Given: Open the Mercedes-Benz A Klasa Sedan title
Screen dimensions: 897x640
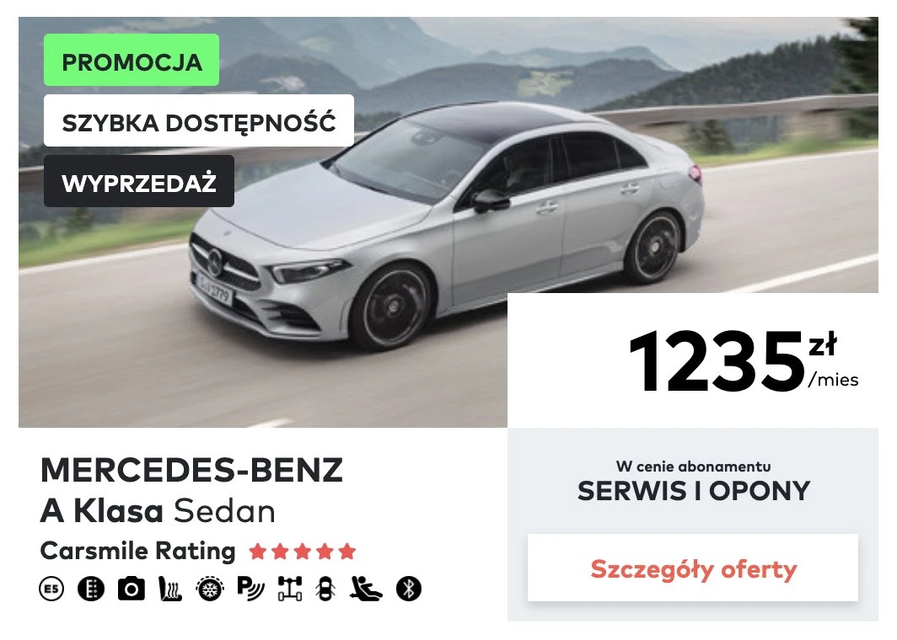Looking at the screenshot, I should (x=191, y=490).
